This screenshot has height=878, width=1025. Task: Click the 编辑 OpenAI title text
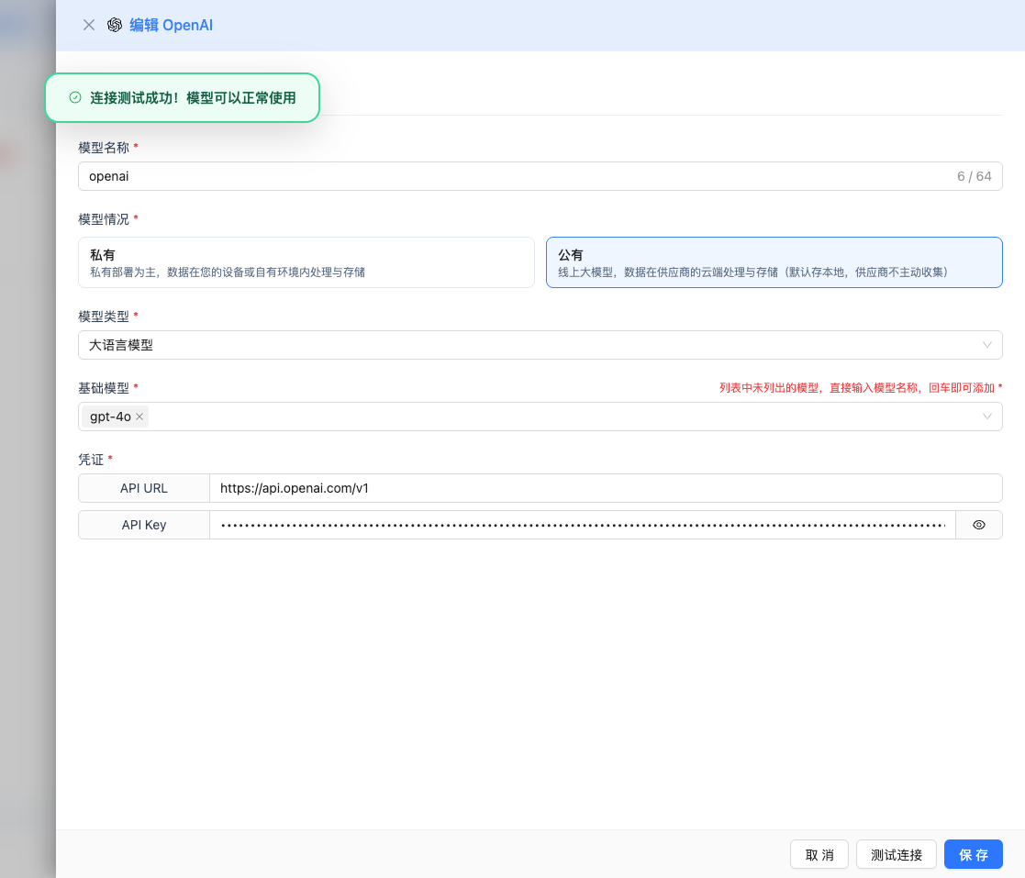tap(171, 25)
